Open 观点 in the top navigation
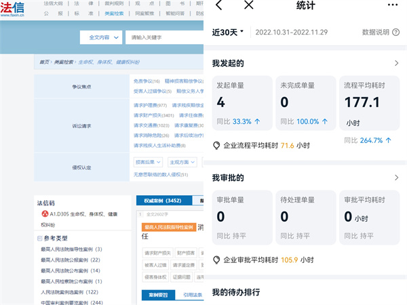This screenshot has width=407, height=305. pyautogui.click(x=144, y=3)
